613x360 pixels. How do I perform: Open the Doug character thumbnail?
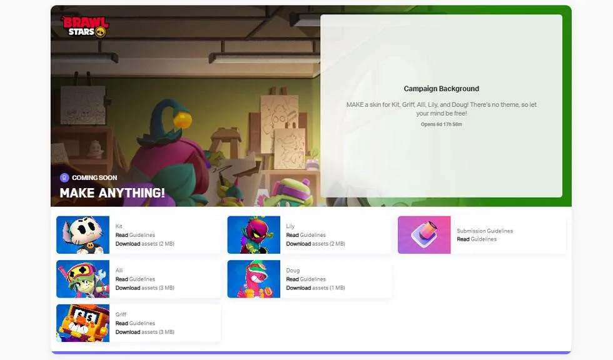pos(253,279)
